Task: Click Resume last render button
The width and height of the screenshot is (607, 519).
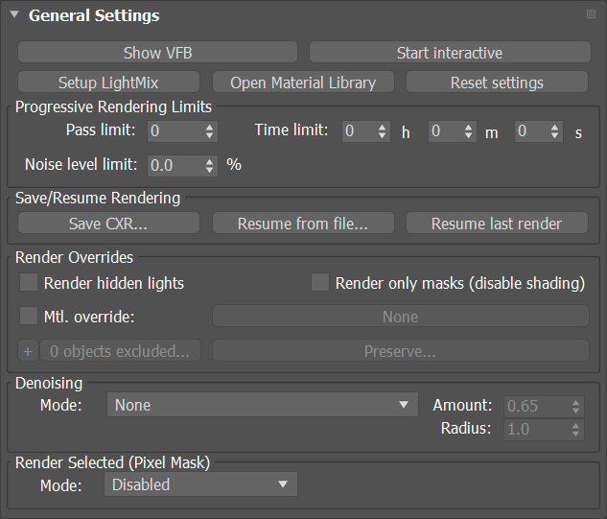Action: click(497, 224)
